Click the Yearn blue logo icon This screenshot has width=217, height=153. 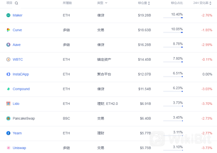tap(8, 133)
